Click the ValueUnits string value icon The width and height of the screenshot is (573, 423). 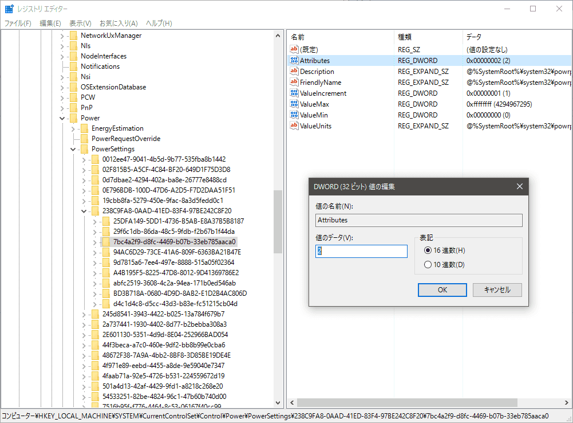click(x=294, y=126)
